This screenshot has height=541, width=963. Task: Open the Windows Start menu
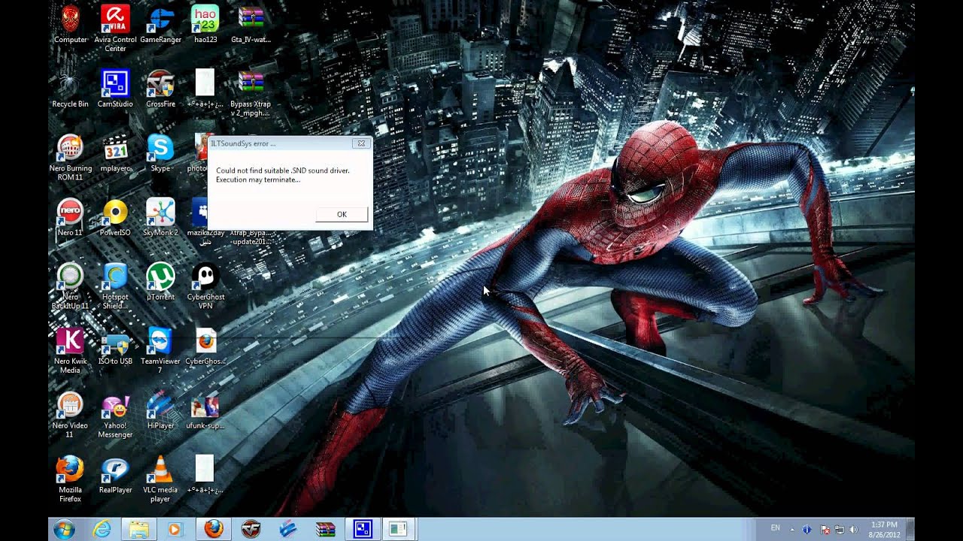[x=64, y=529]
